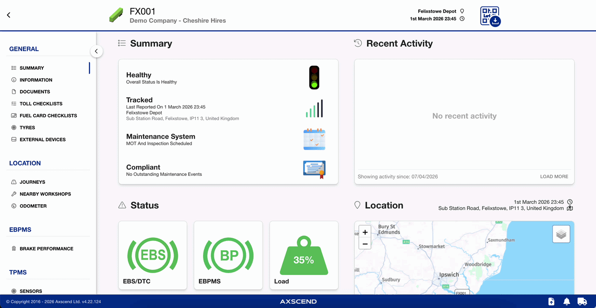Open Journeys under Location
Screen dimensions: 596x308
(33, 182)
